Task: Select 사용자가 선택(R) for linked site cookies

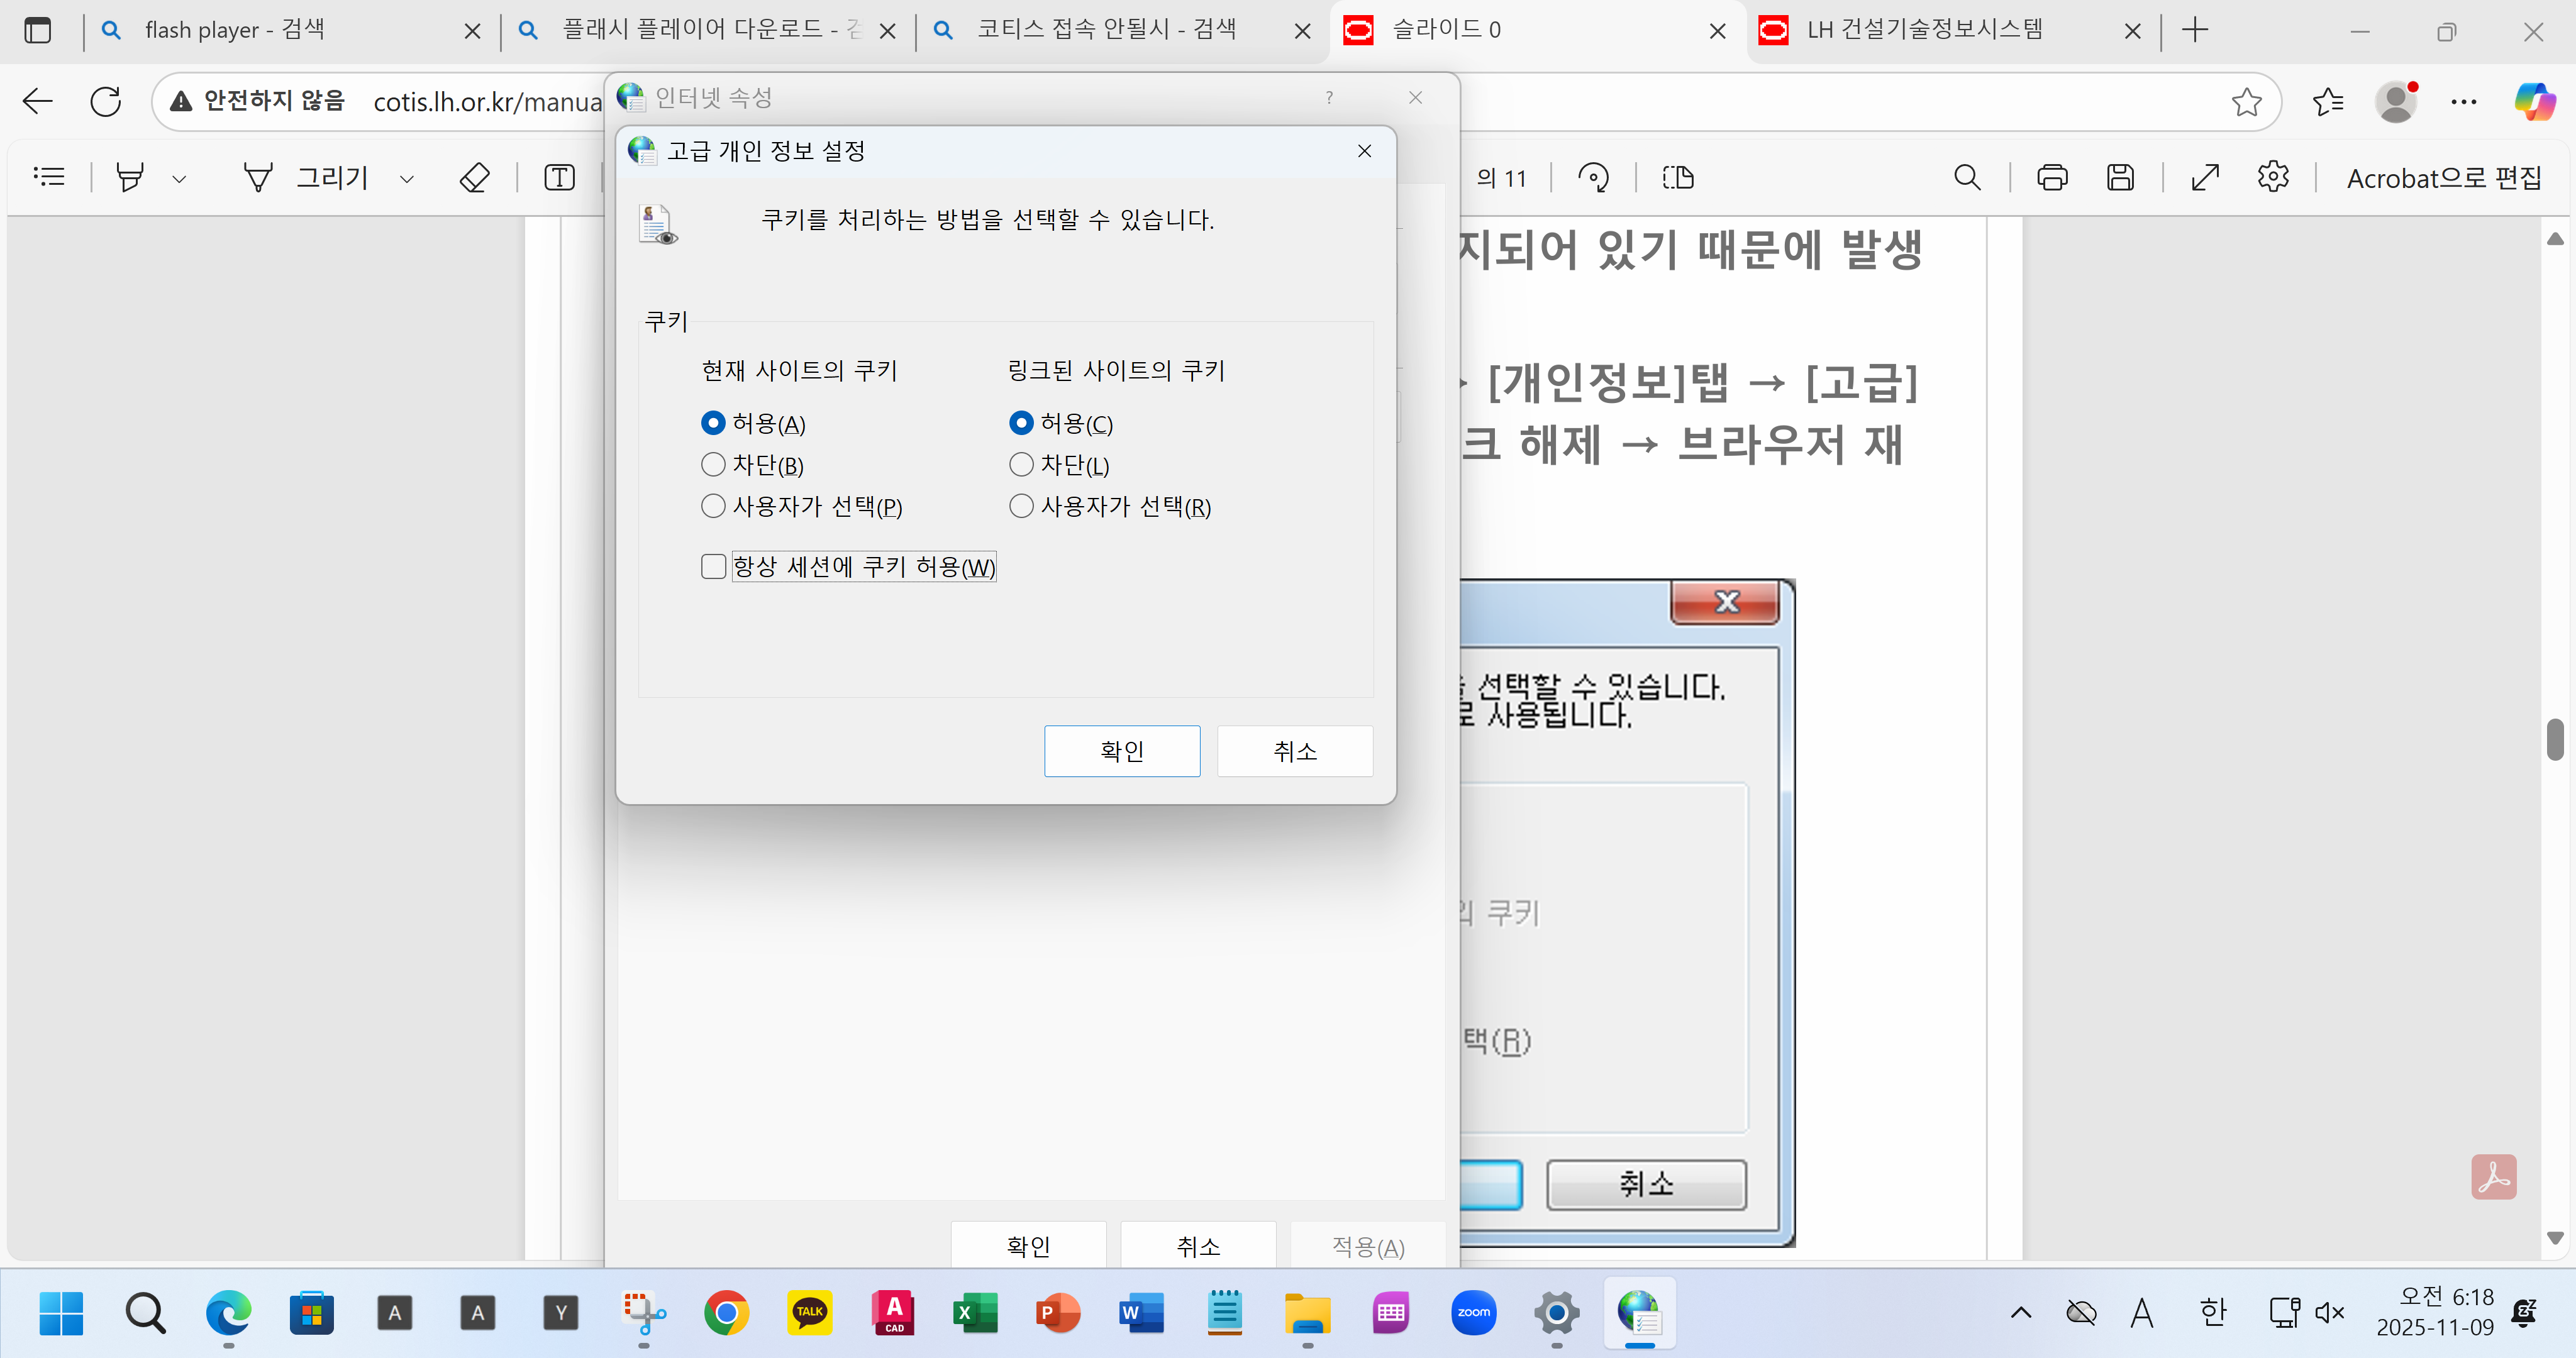Action: (1021, 506)
